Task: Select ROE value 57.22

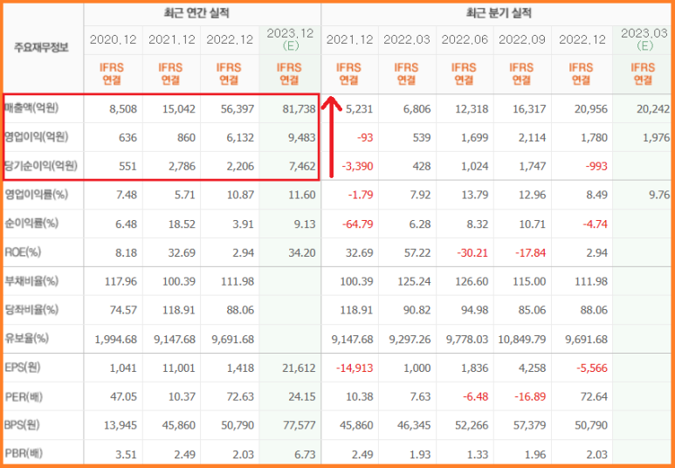Action: coord(419,252)
